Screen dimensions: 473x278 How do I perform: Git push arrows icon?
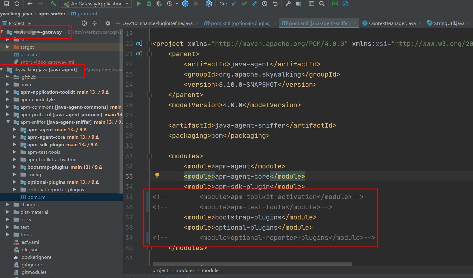tap(254, 4)
